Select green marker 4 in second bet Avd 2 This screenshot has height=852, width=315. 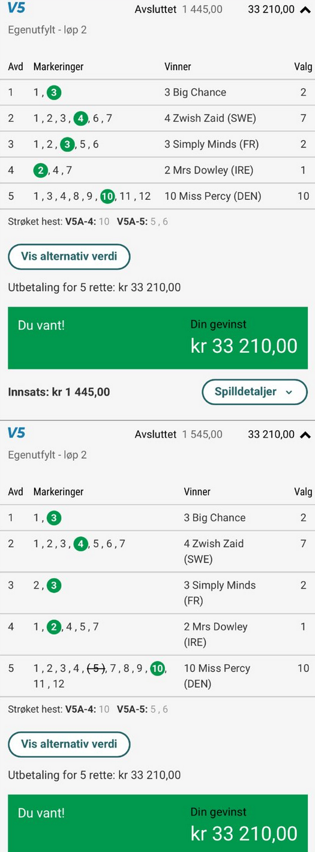(80, 544)
